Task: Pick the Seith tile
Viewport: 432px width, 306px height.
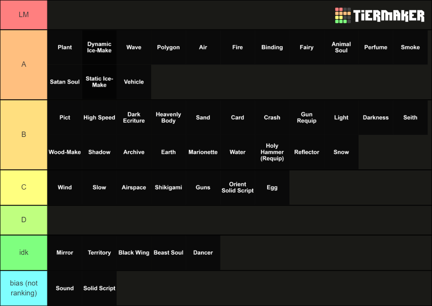Action: 410,118
